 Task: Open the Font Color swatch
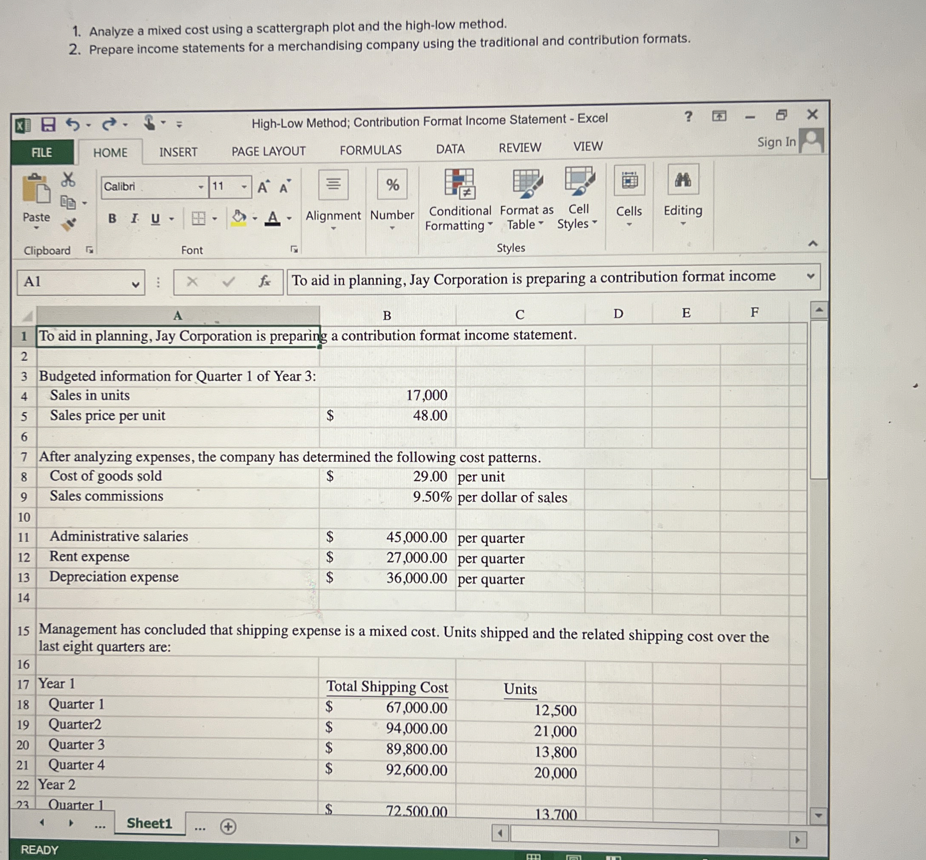pos(274,217)
